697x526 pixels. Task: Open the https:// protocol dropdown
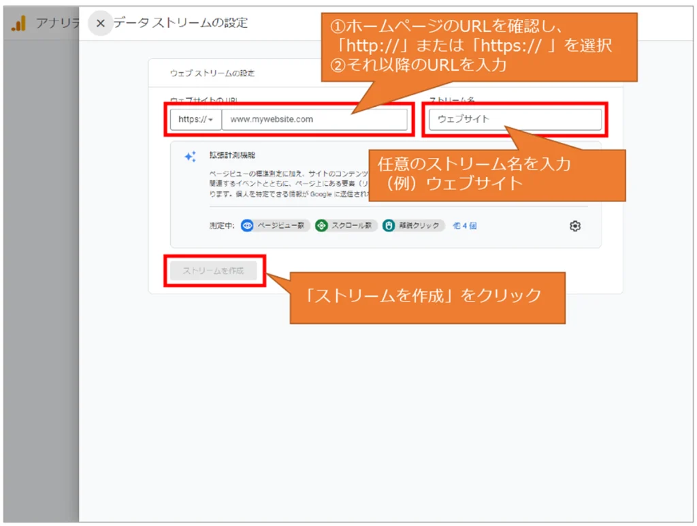point(196,119)
